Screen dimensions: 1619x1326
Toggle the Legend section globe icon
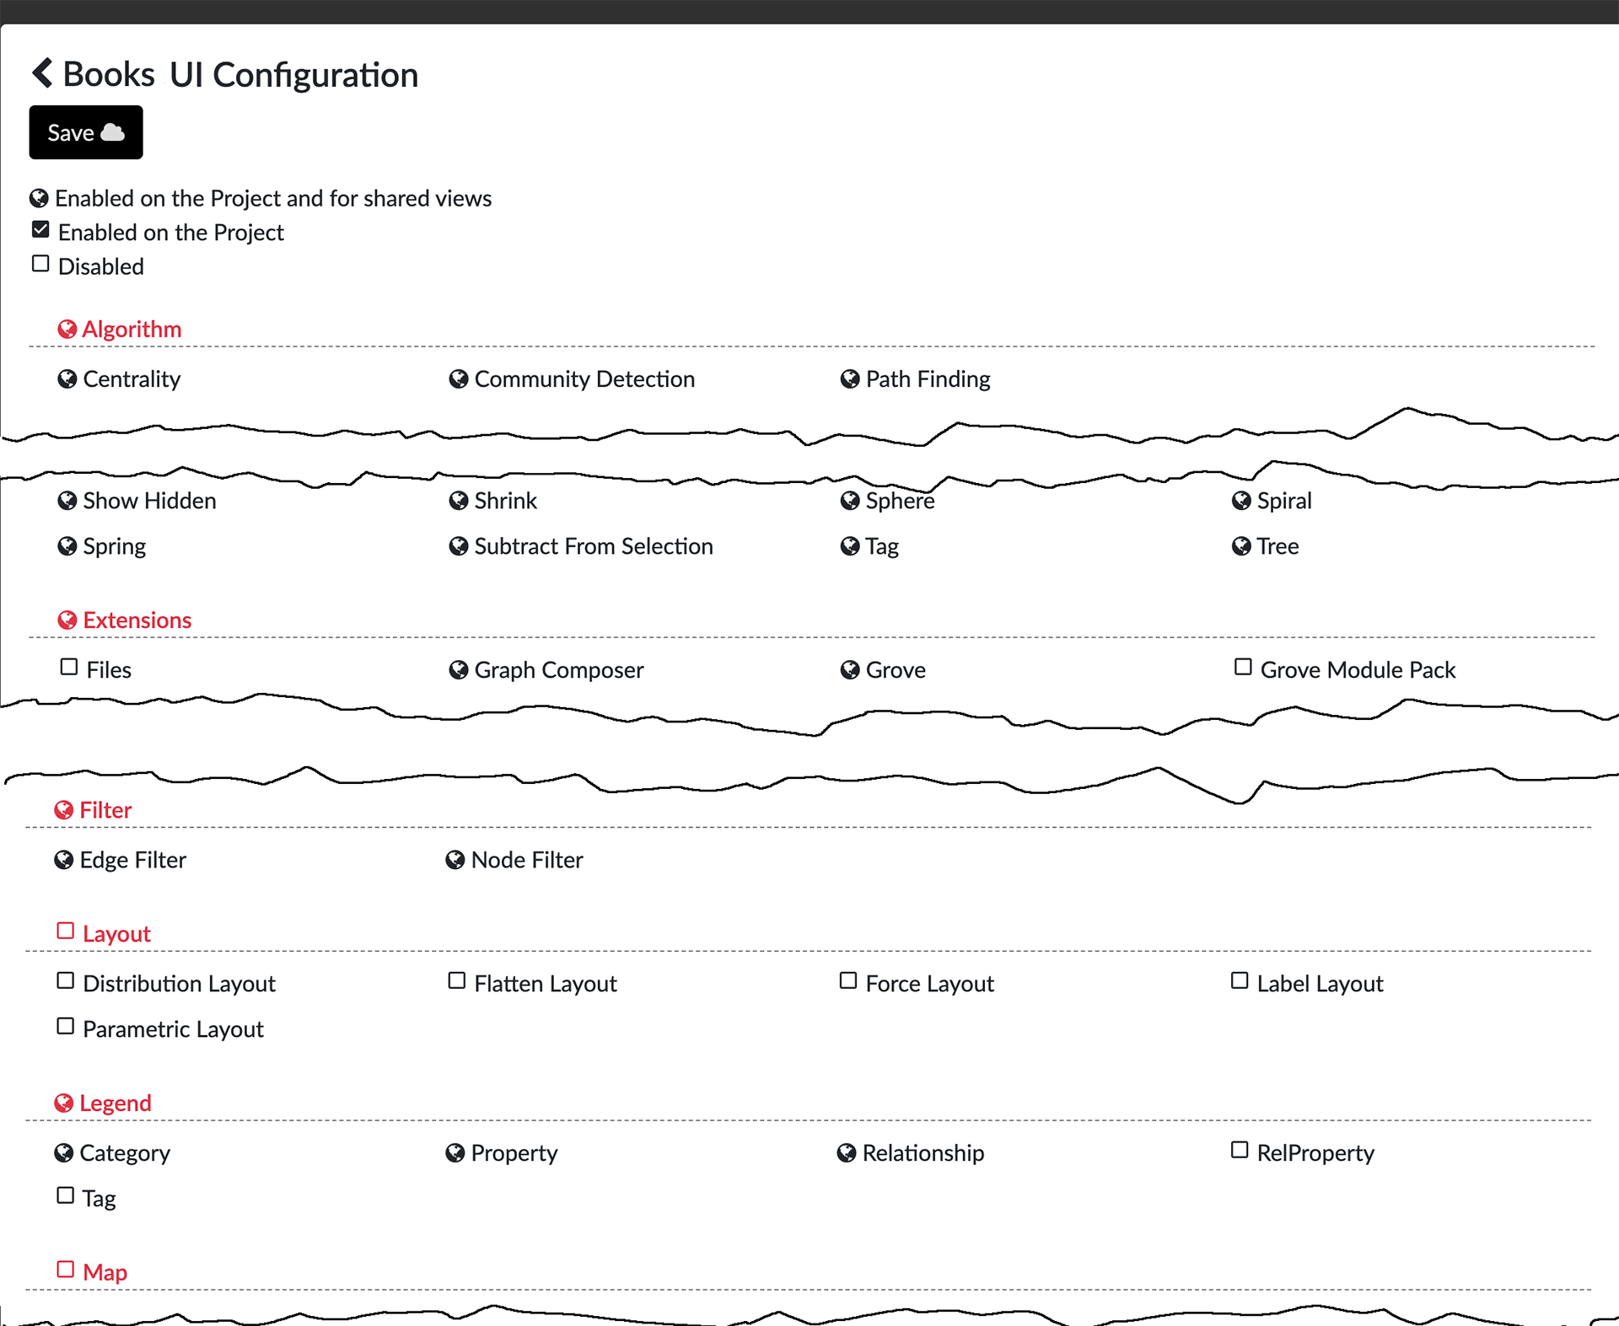tap(64, 1103)
